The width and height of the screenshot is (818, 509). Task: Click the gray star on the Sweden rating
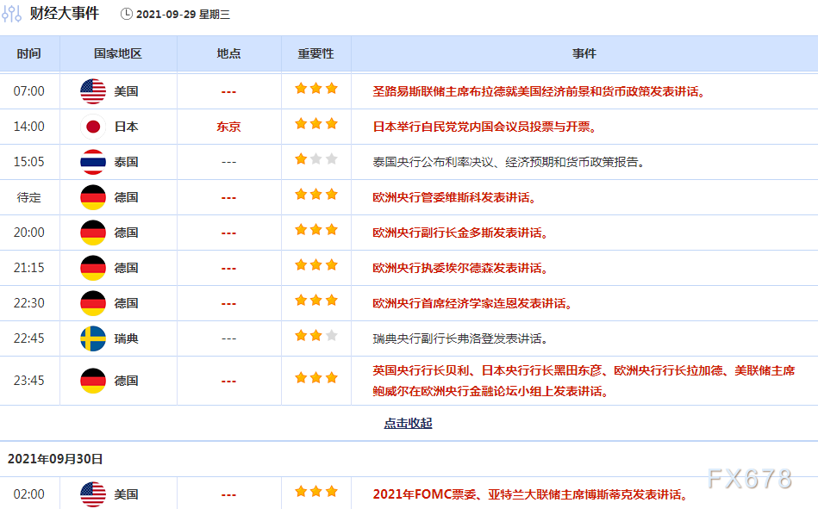click(329, 338)
